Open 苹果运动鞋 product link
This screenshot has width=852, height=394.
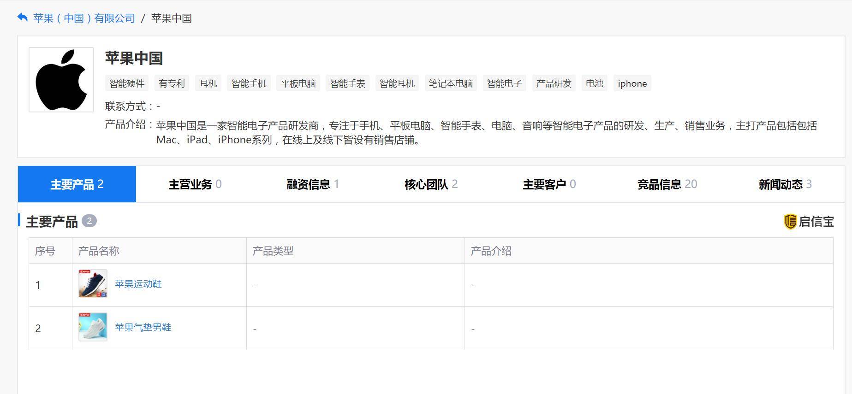[138, 284]
